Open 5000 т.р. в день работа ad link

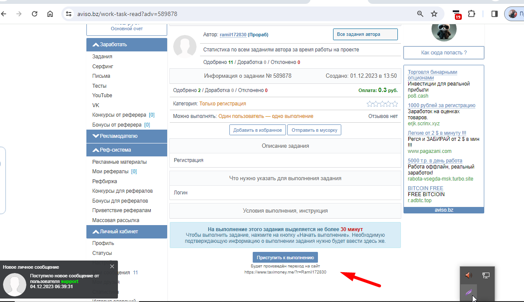[x=435, y=161]
